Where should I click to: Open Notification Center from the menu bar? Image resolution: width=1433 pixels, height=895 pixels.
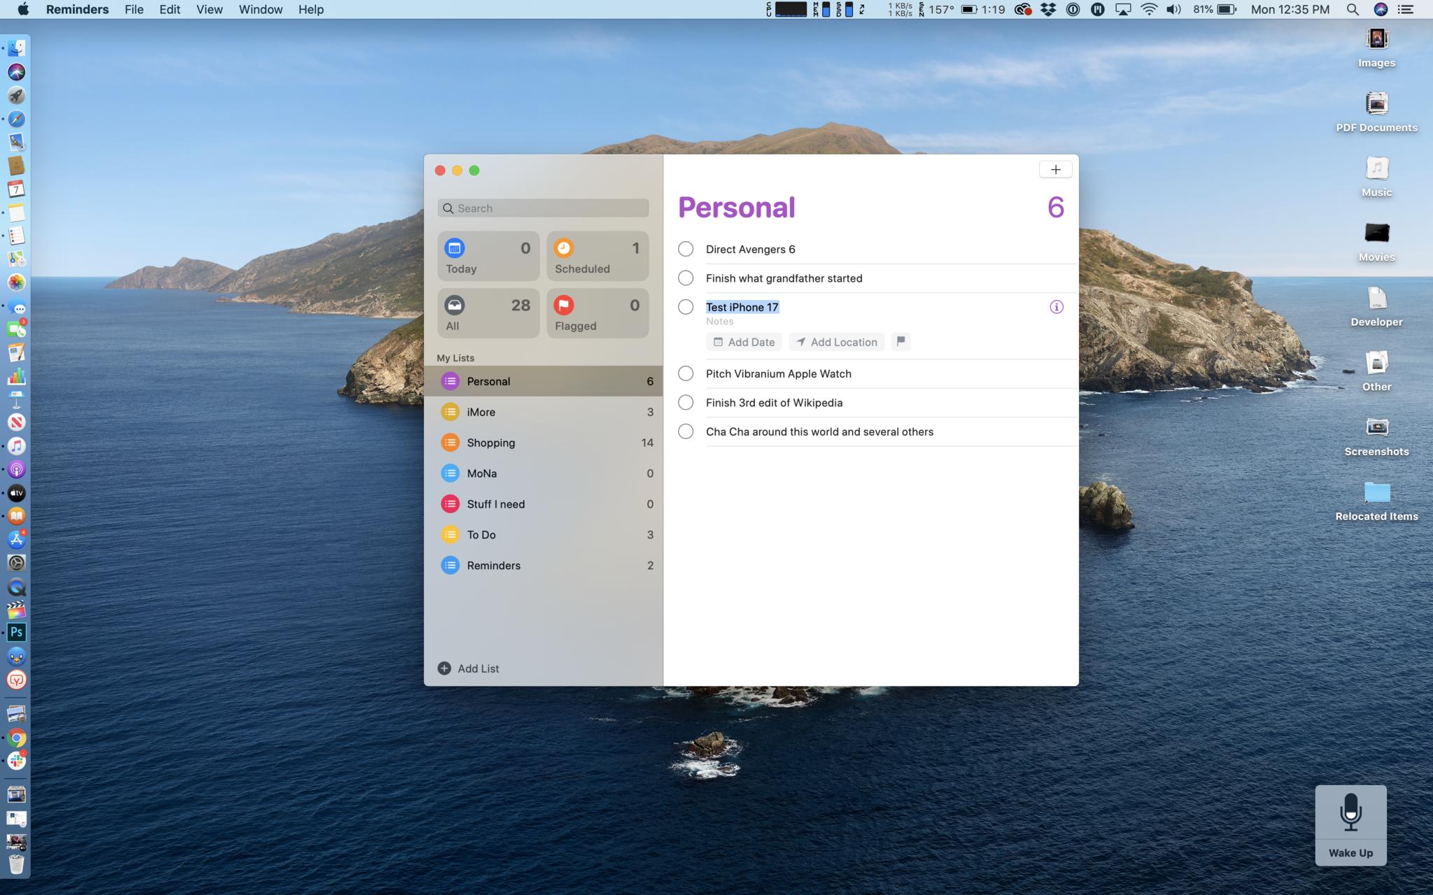1405,9
